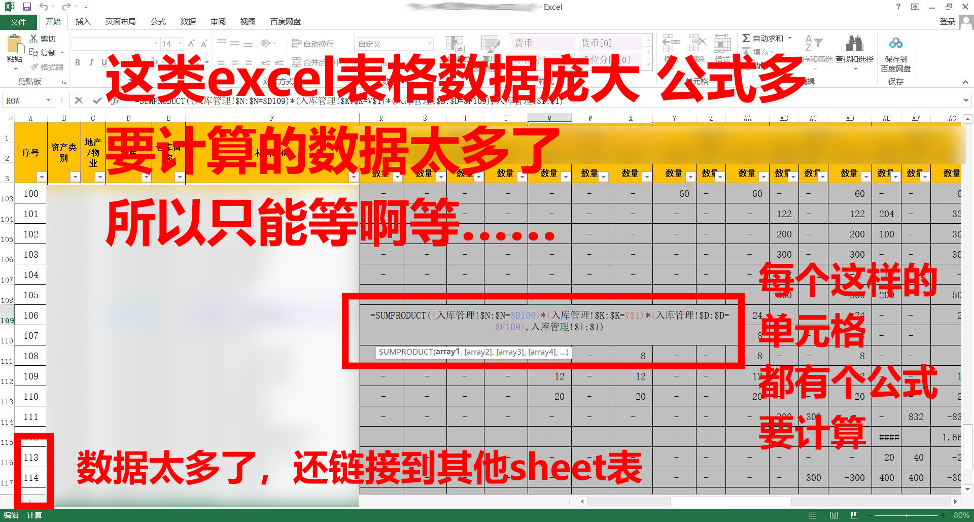Open filter dropdown for 序号 column
Image resolution: width=974 pixels, height=522 pixels.
[x=42, y=177]
